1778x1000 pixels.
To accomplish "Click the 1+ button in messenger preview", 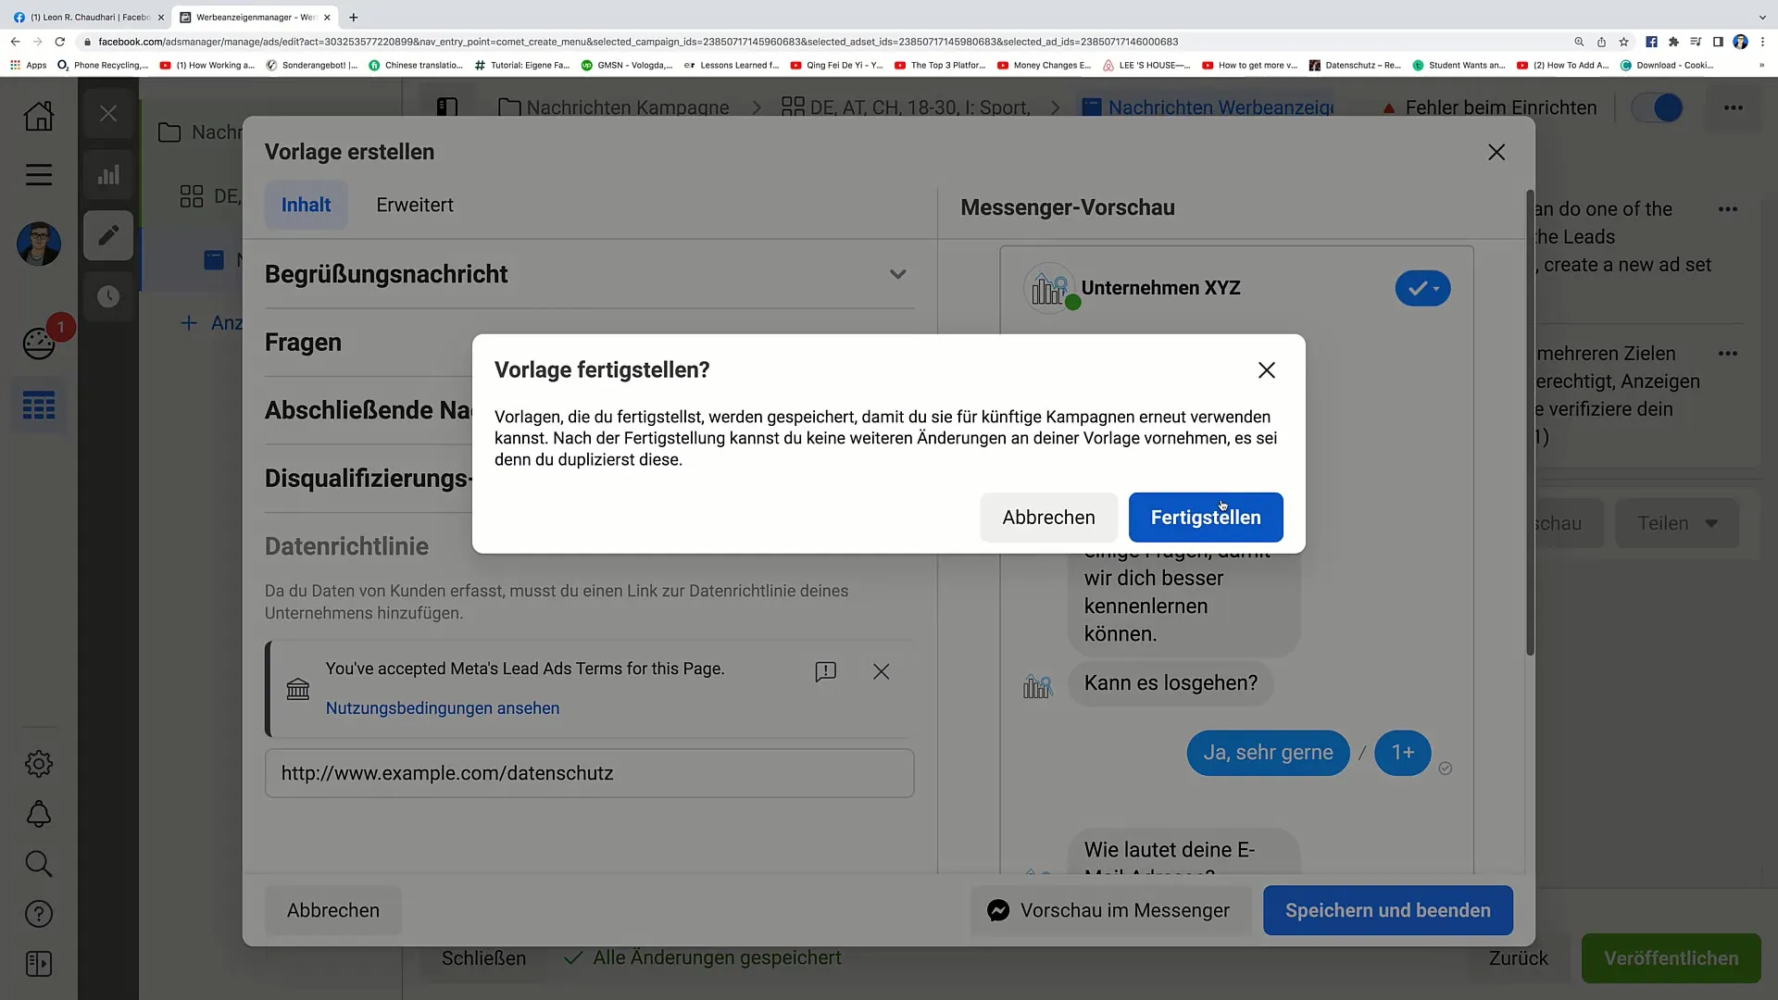I will pos(1402,752).
